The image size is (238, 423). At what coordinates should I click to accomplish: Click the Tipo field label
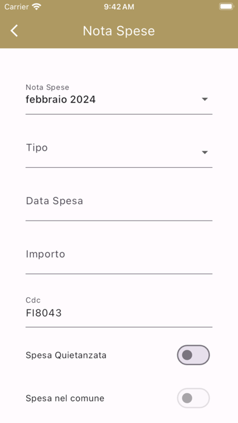coord(37,148)
